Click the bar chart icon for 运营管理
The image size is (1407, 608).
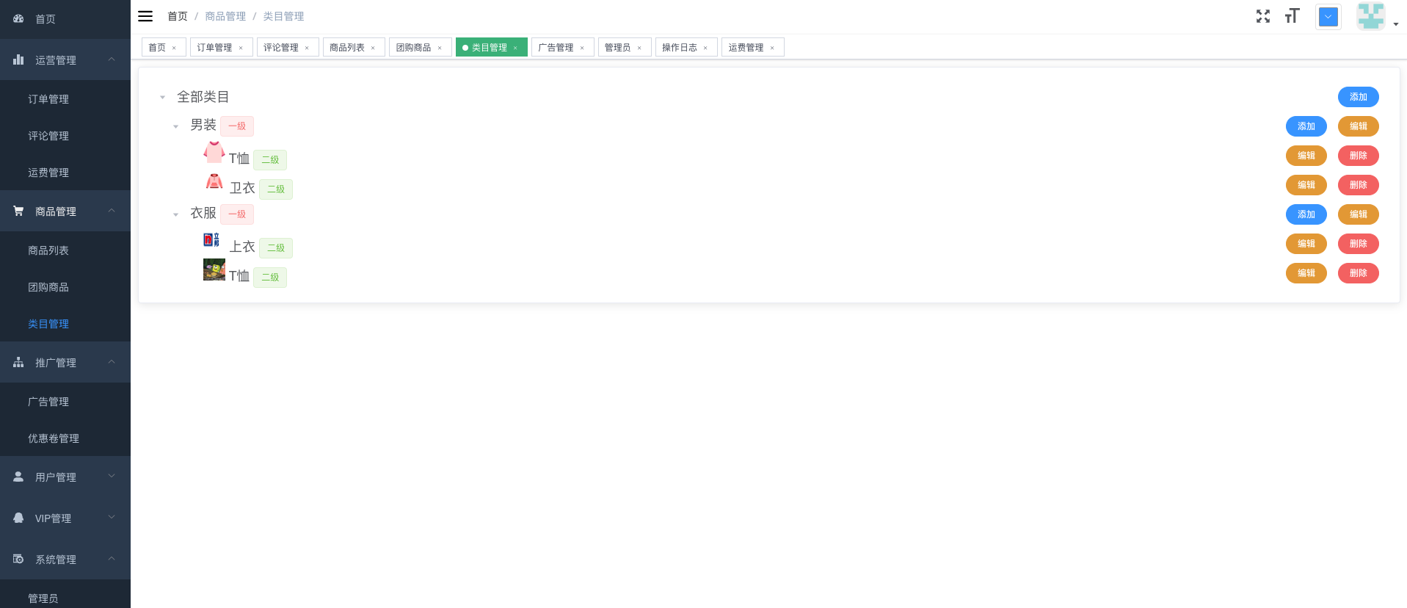(18, 59)
